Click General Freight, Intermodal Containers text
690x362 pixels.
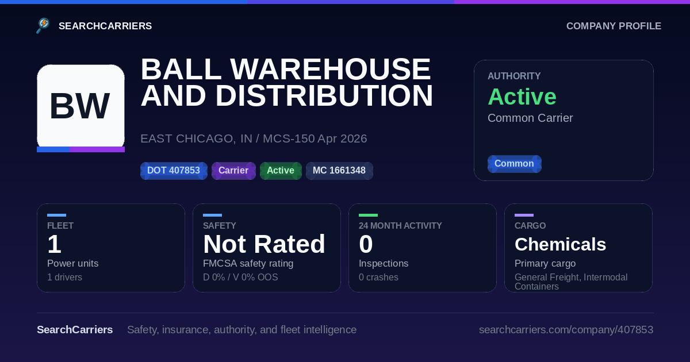571,282
